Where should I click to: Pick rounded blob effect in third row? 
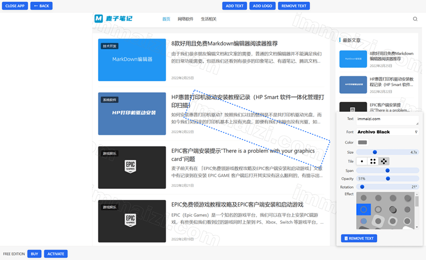(x=393, y=221)
